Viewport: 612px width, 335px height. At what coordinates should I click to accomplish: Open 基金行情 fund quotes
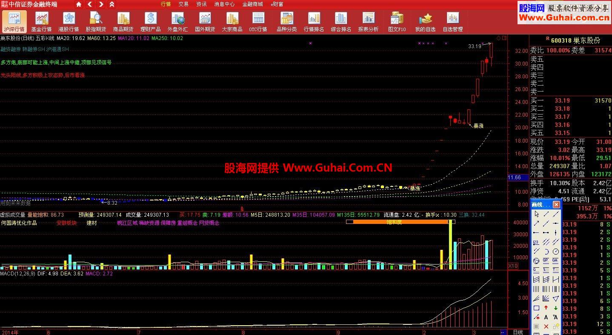[41, 22]
